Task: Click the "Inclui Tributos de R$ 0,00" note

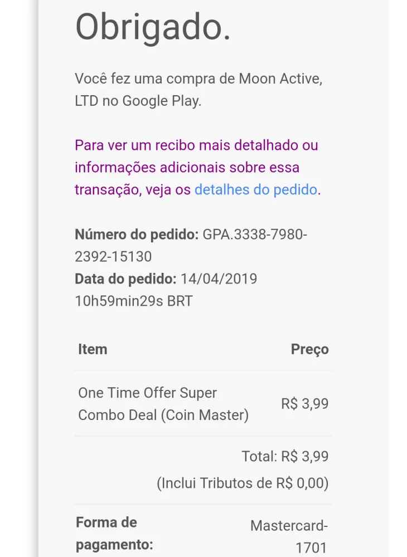Action: (x=243, y=483)
